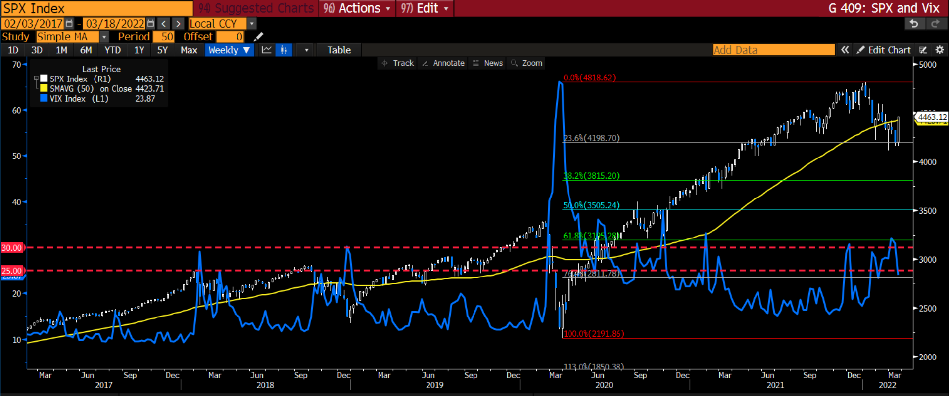Open the annotation edit icon beside Edit Chart
The image size is (949, 396).
(923, 50)
